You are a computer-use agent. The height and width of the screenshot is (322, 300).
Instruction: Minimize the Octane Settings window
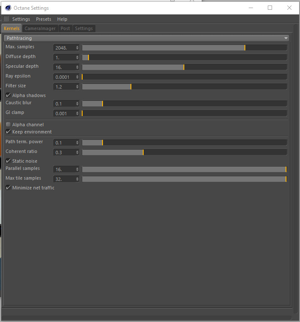pyautogui.click(x=251, y=8)
